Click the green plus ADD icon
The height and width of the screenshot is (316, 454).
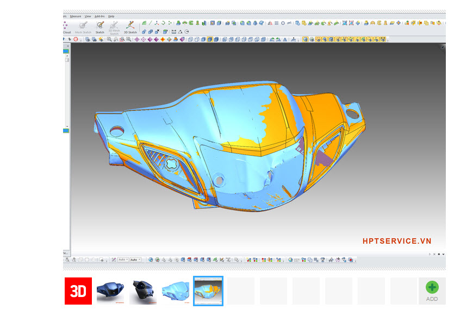point(432,288)
